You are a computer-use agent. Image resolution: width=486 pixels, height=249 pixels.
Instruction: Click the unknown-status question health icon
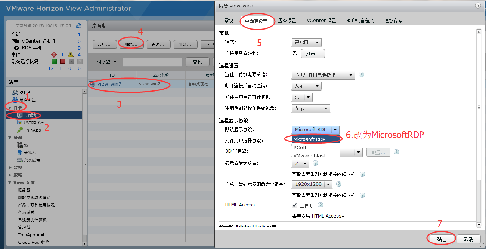click(79, 61)
